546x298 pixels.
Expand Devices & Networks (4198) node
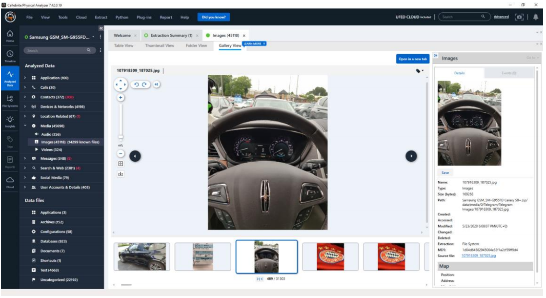(x=25, y=106)
